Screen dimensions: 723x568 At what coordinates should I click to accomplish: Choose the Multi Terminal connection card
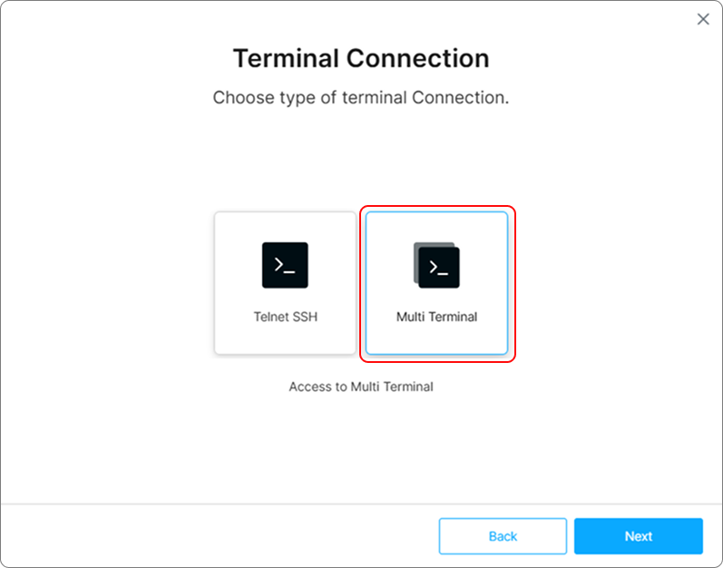(436, 283)
